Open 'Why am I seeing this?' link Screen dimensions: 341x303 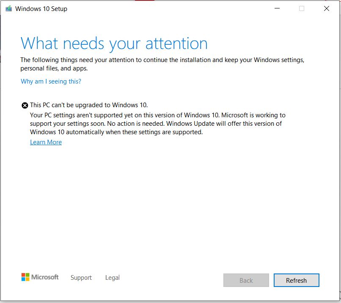[51, 81]
